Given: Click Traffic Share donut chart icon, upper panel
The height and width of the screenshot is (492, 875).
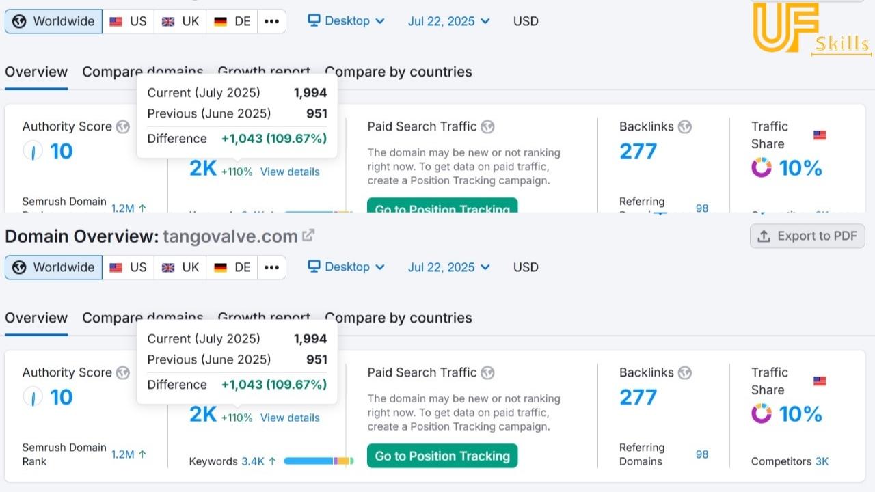Looking at the screenshot, I should (762, 167).
